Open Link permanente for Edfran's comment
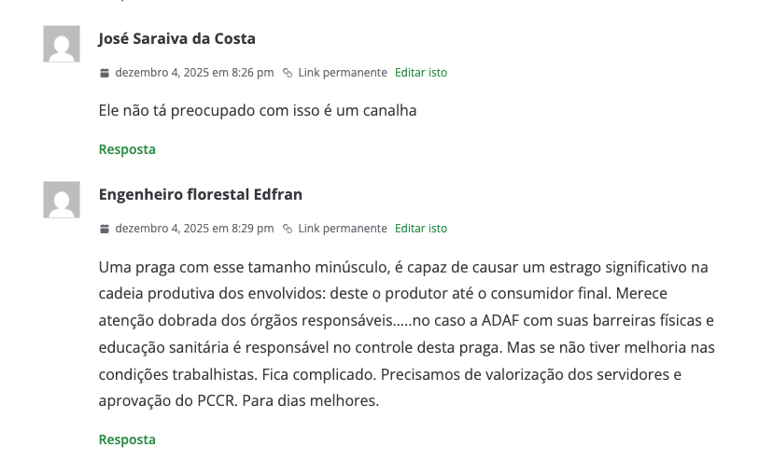The height and width of the screenshot is (461, 759). click(x=342, y=229)
